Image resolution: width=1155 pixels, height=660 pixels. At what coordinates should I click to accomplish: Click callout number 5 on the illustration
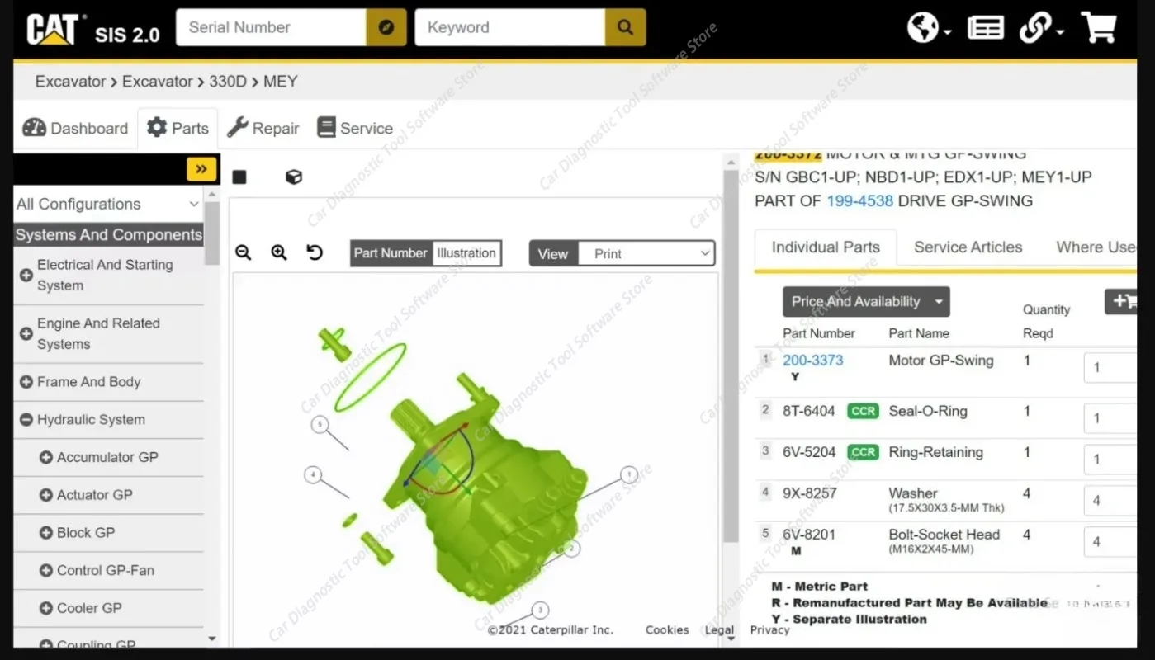click(x=320, y=425)
